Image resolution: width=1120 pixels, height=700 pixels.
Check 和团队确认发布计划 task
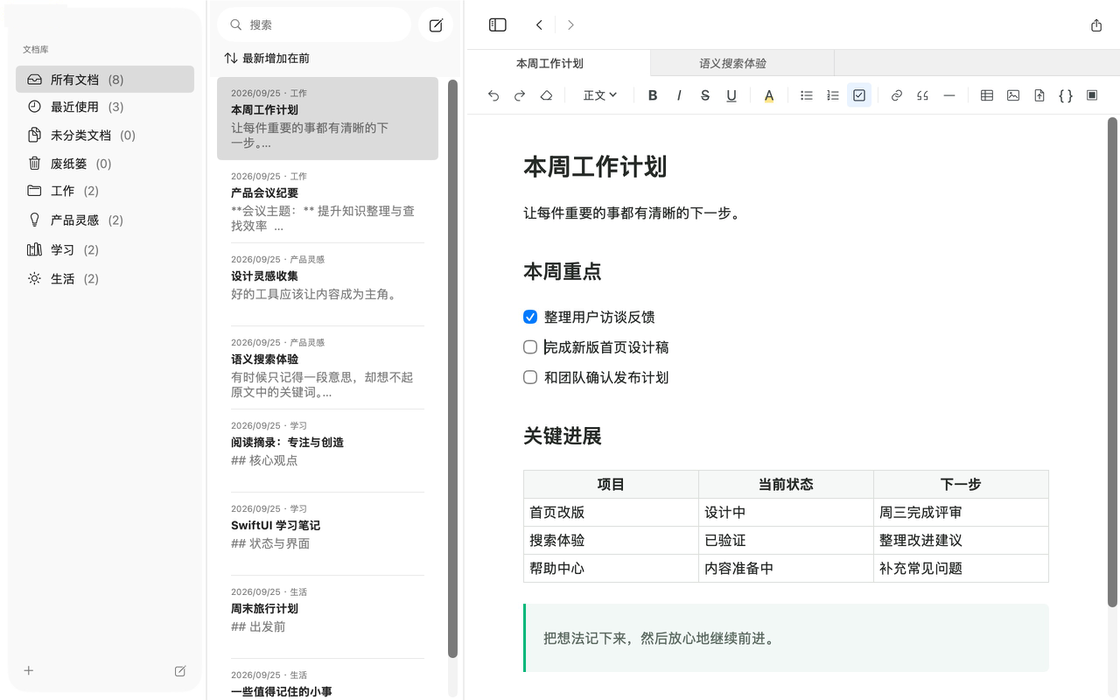click(530, 377)
